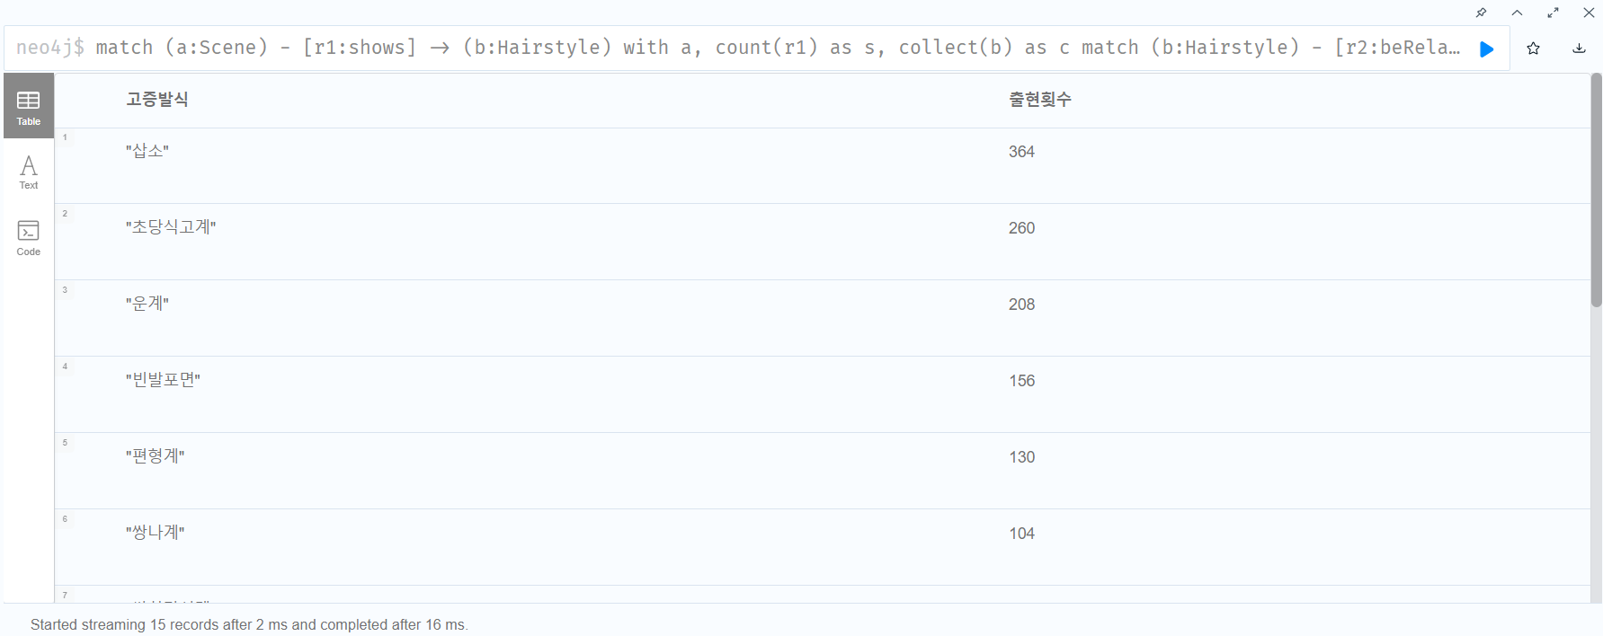
Task: Select the "초당식고계" cell
Action: [x=171, y=227]
